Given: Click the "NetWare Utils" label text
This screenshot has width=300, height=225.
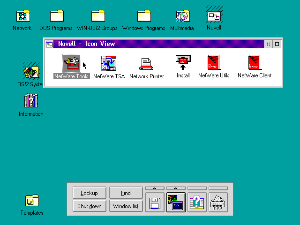Looking at the screenshot, I should tap(214, 75).
